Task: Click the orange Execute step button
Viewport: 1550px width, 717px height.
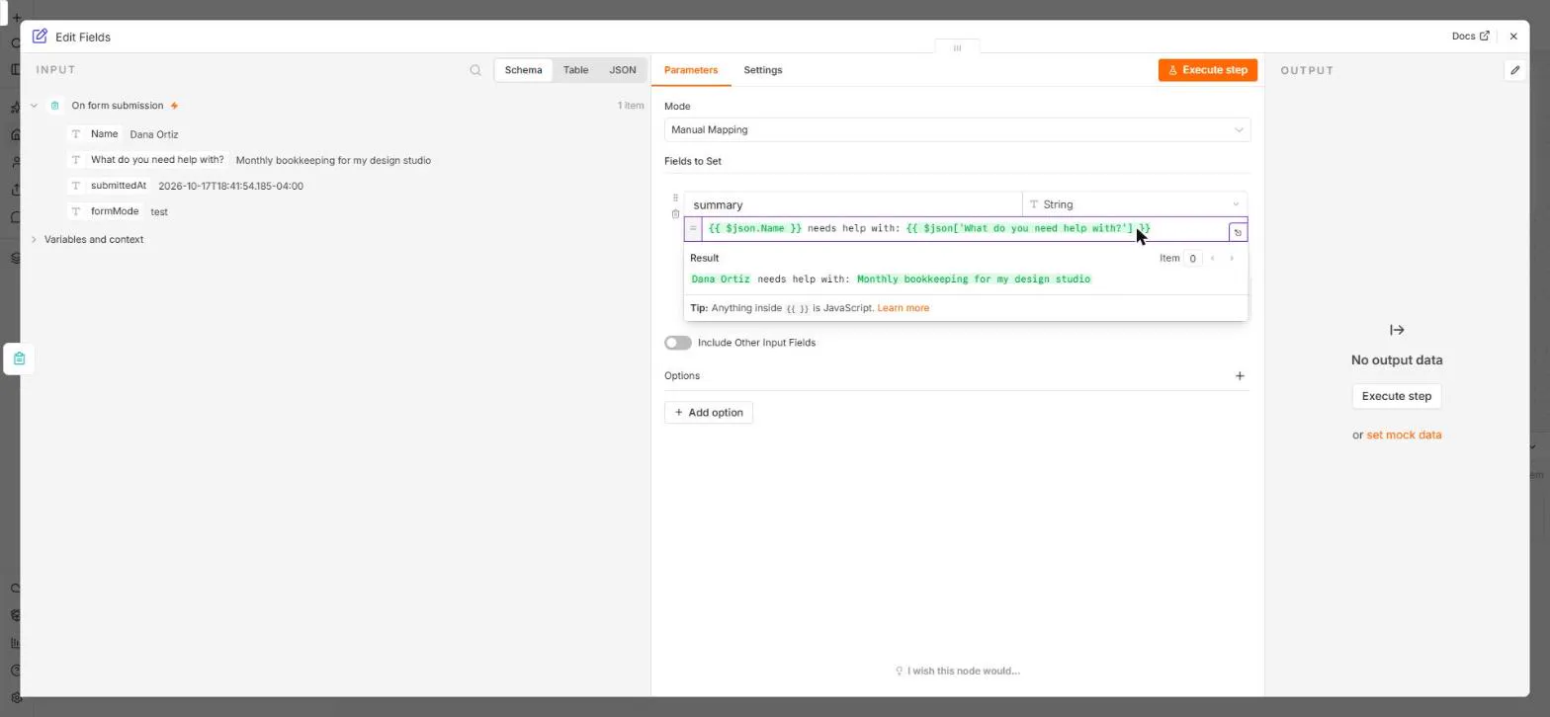Action: [x=1208, y=70]
